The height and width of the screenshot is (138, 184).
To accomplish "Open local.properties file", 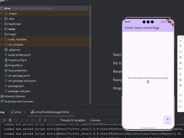I will [18, 70].
